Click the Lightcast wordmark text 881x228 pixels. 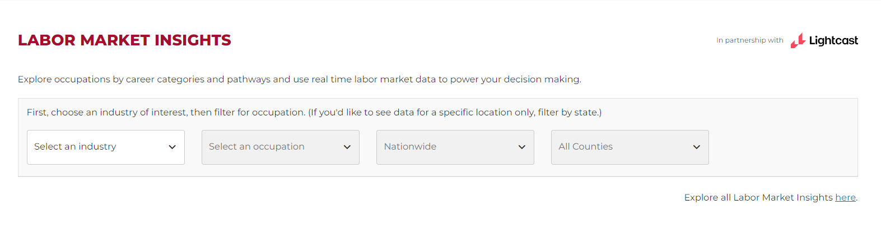click(x=833, y=40)
